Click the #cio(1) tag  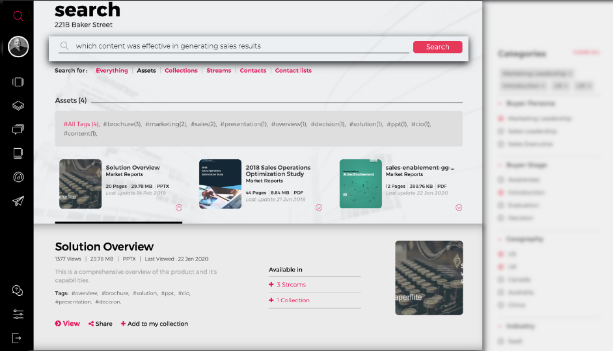[420, 124]
